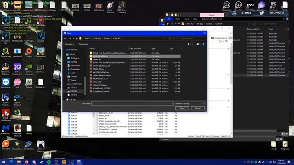This screenshot has width=294, height=165.
Task: Go up one folder level in the Open dialog
Action: [77, 38]
